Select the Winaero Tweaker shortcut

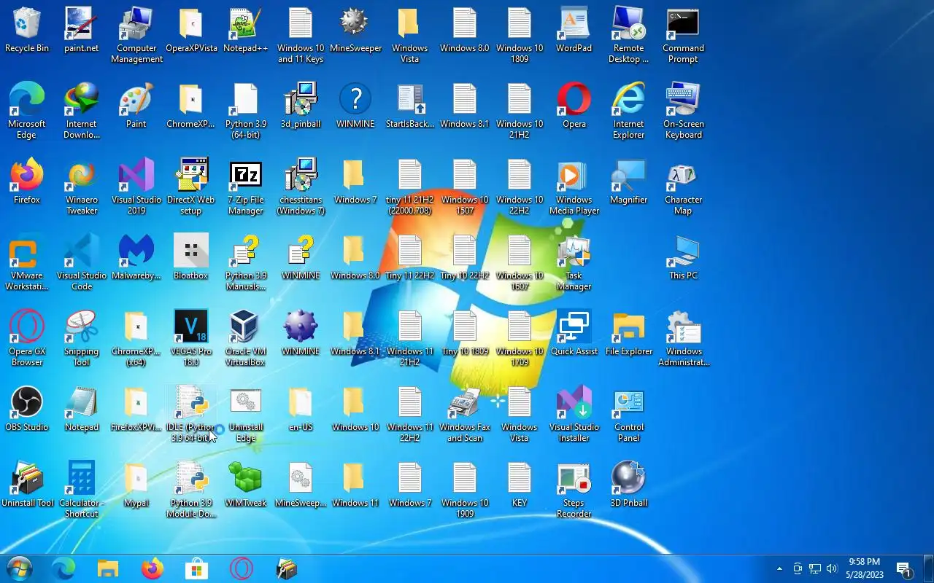coord(82,187)
